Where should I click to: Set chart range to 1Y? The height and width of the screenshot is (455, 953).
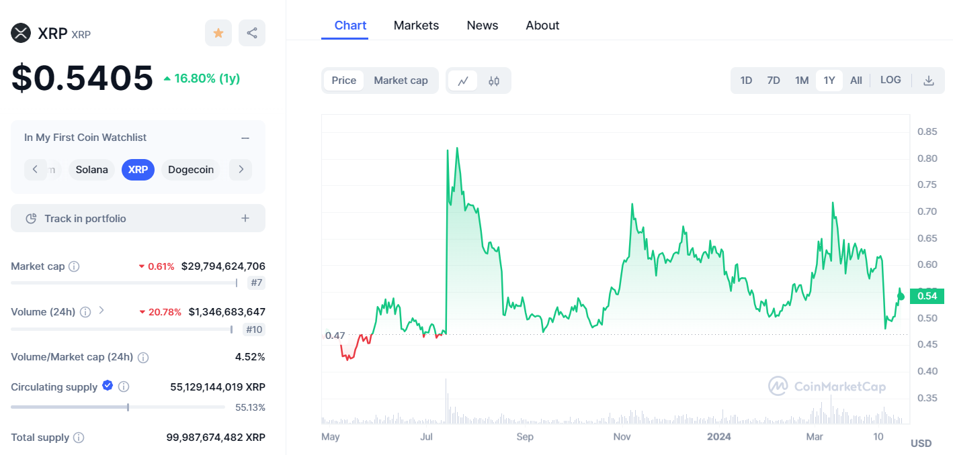[829, 81]
